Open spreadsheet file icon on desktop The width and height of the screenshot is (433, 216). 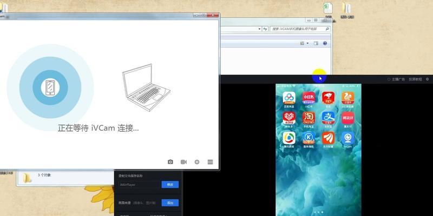click(328, 8)
